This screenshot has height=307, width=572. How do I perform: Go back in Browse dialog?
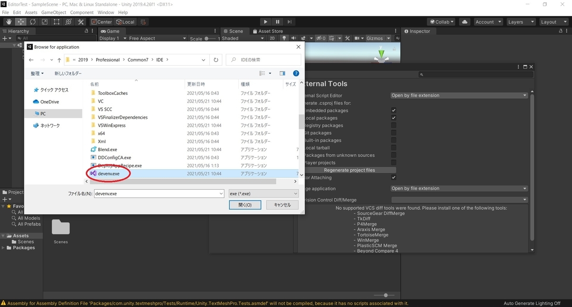[x=31, y=60]
